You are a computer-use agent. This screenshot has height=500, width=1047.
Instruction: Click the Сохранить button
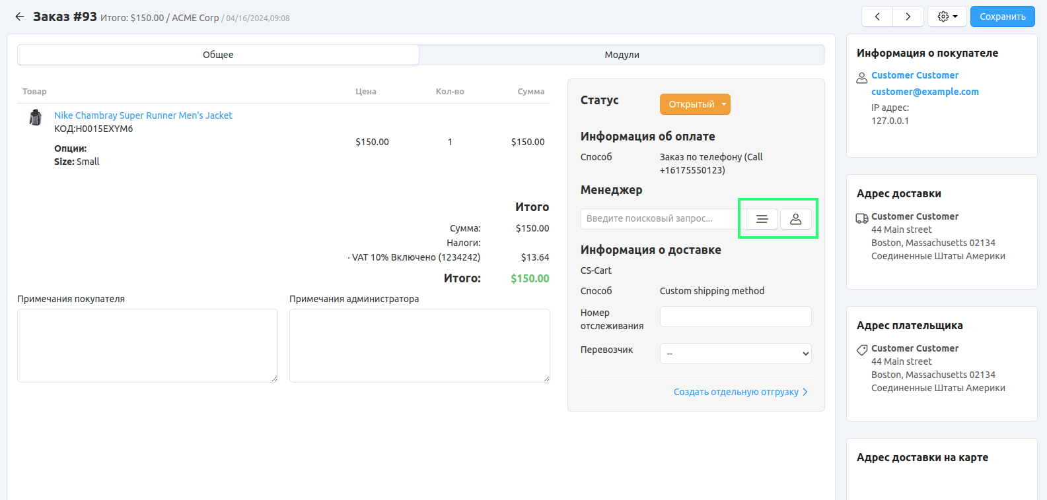(x=1002, y=16)
